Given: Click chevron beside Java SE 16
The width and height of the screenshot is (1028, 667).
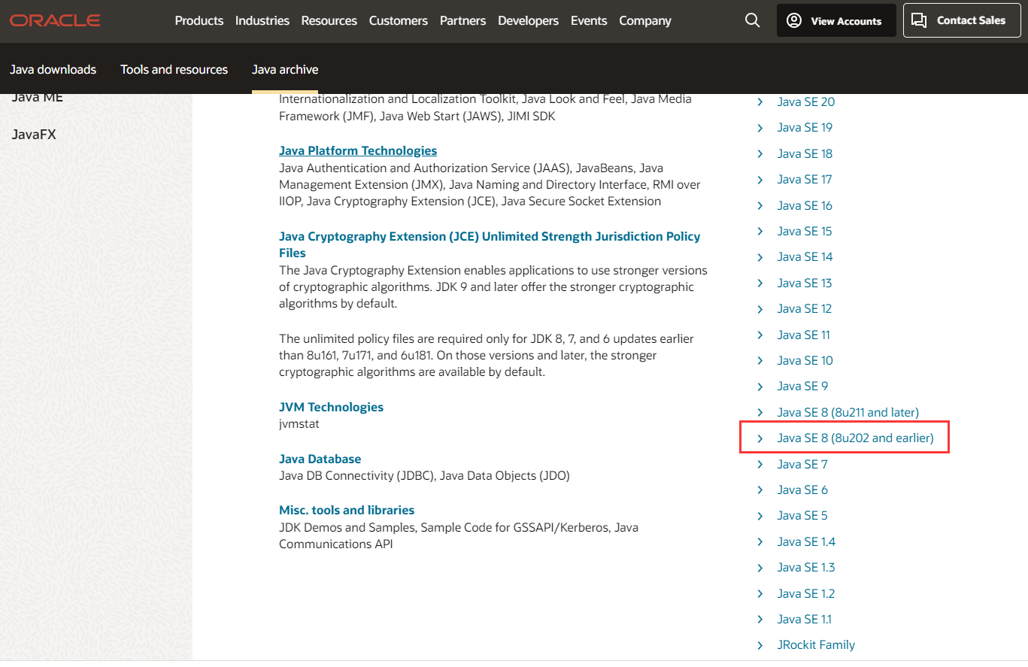Looking at the screenshot, I should tap(760, 205).
